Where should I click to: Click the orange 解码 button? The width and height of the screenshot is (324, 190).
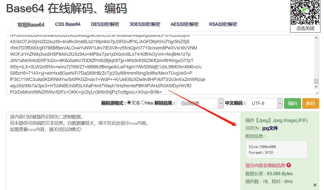click(311, 103)
